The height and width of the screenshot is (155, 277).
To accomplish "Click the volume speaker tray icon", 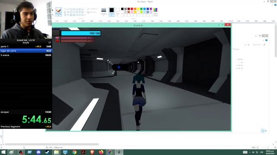I will pyautogui.click(x=253, y=152).
